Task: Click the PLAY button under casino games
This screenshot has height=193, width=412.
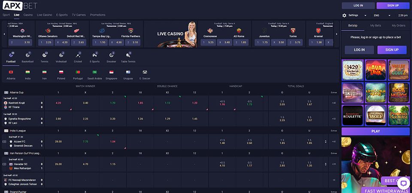Action: (x=376, y=131)
